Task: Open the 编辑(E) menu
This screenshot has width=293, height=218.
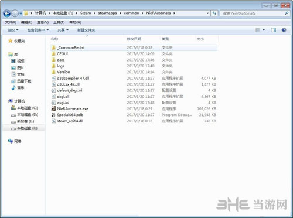Action: coord(26,22)
